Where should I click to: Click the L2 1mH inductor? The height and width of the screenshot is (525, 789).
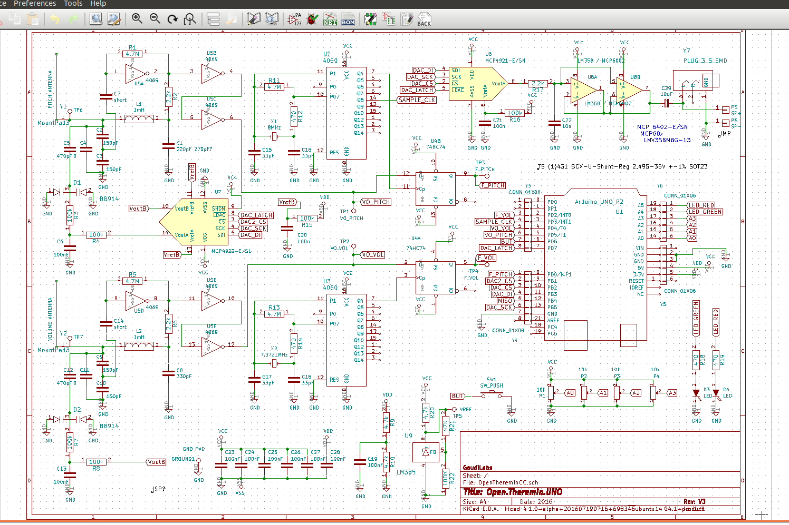[x=139, y=345]
